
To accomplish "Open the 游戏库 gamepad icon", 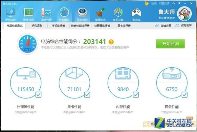I will [x=136, y=13].
